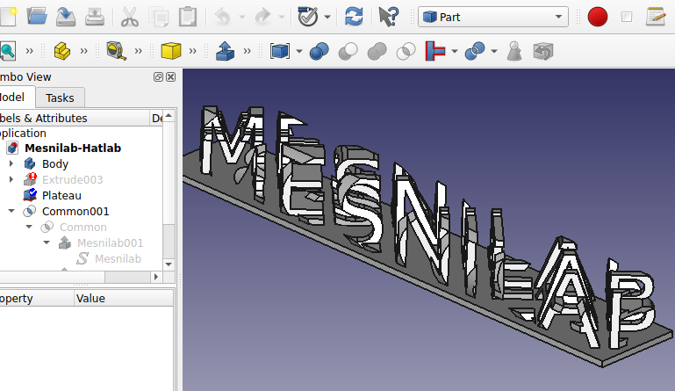
Task: Click the print/export tray icon
Action: tap(94, 18)
